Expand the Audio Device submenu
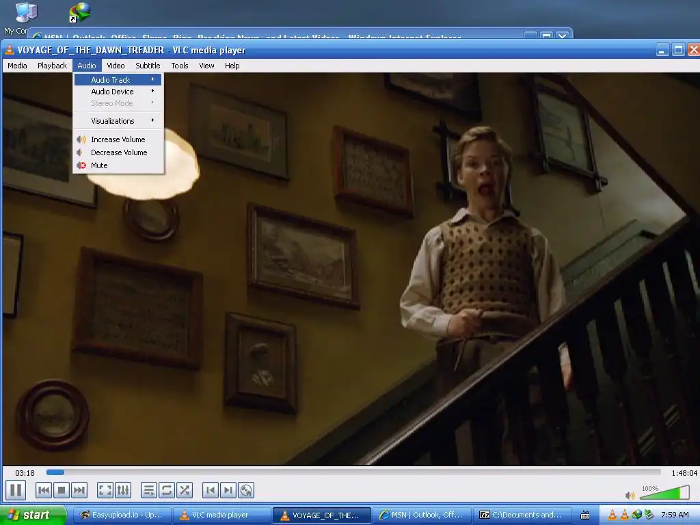Viewport: 700px width, 525px height. pos(118,92)
